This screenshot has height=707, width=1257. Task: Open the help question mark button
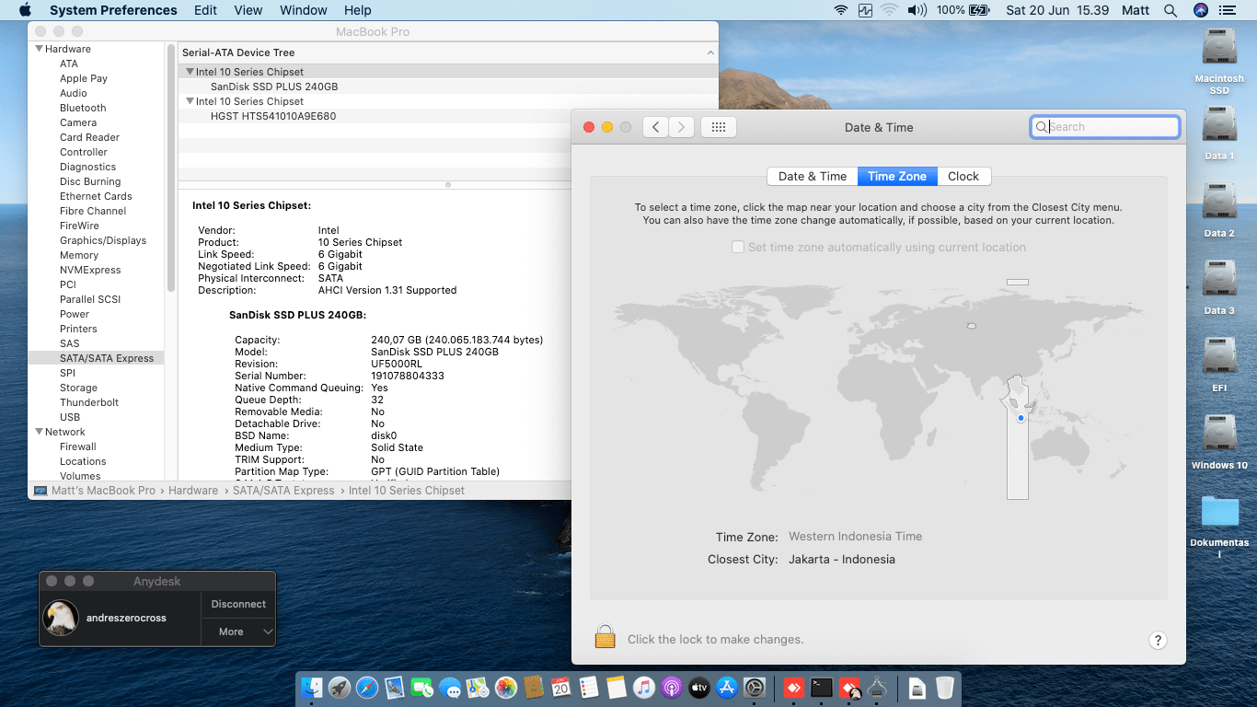click(1158, 641)
